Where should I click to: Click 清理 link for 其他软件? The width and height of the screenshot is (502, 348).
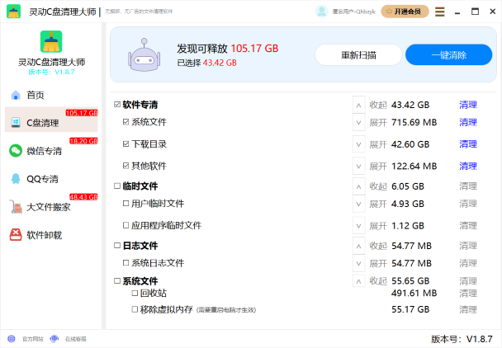pyautogui.click(x=468, y=166)
